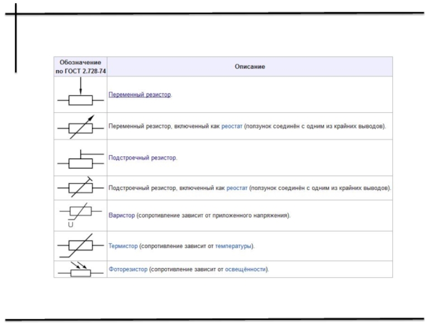Open the 'Подстроечный резистор' link

coord(142,158)
